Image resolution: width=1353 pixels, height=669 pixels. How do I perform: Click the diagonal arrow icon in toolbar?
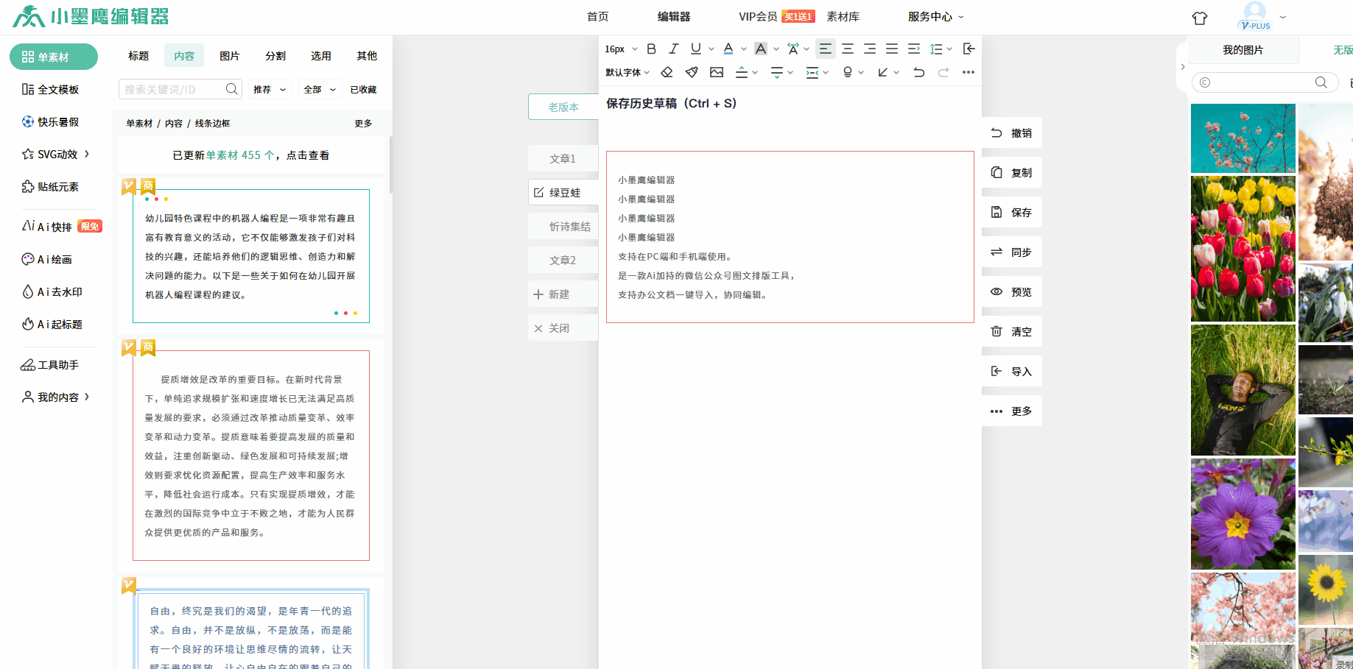tap(883, 72)
